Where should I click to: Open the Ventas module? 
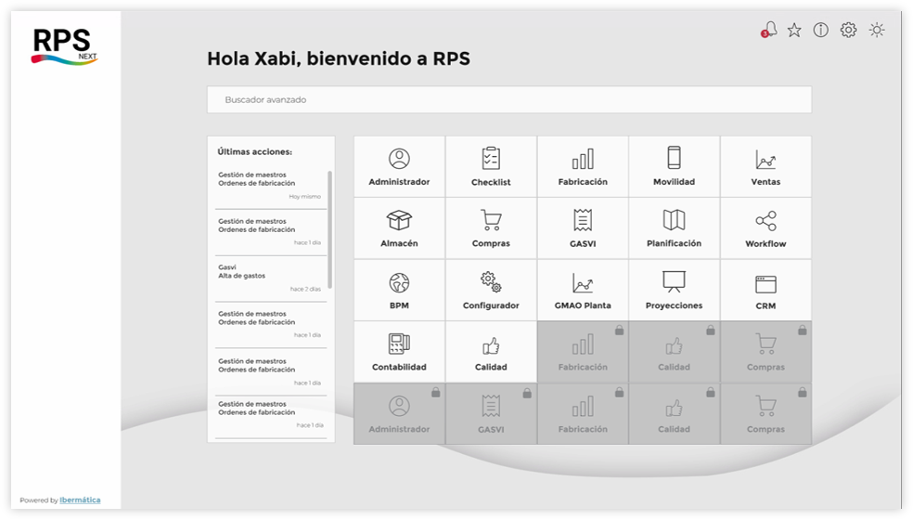(765, 167)
